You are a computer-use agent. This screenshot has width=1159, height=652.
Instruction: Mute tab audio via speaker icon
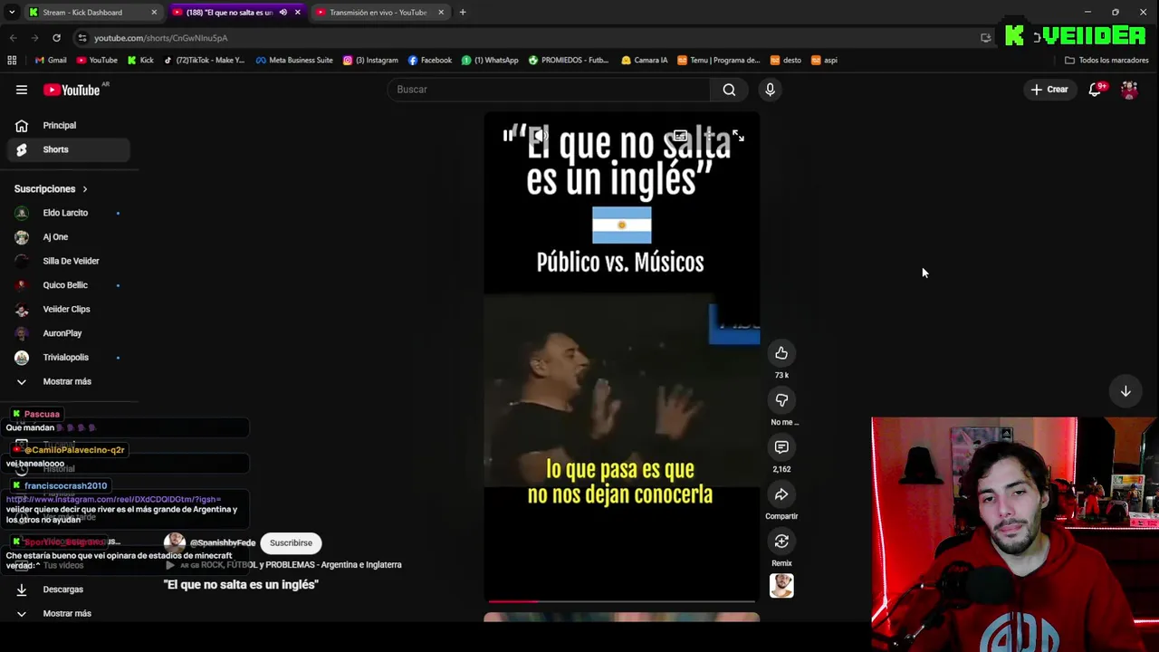pos(283,13)
